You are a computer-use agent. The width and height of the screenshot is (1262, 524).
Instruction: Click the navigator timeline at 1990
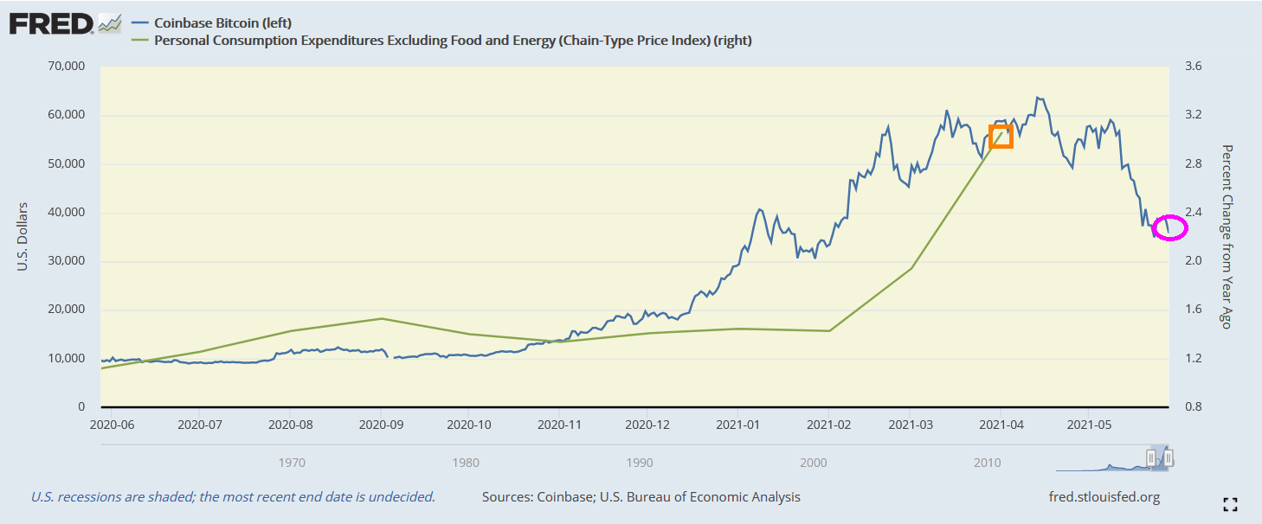(x=640, y=463)
